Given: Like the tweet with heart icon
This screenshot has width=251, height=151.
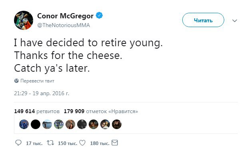Looking at the screenshot, I should click(x=82, y=143).
